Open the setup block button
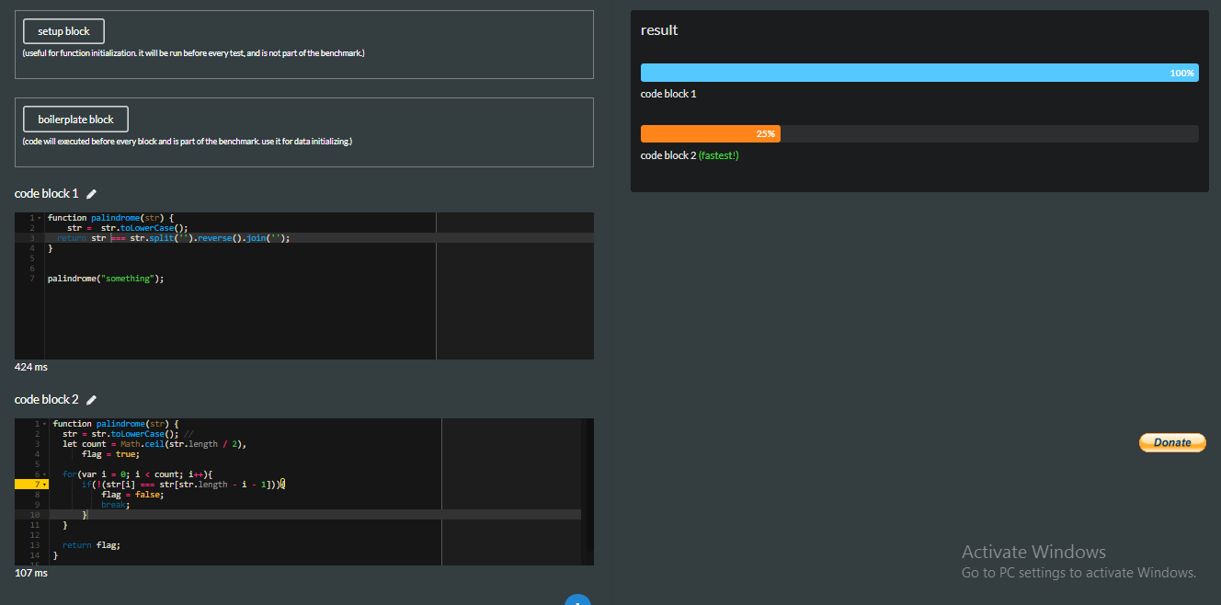 coord(63,31)
